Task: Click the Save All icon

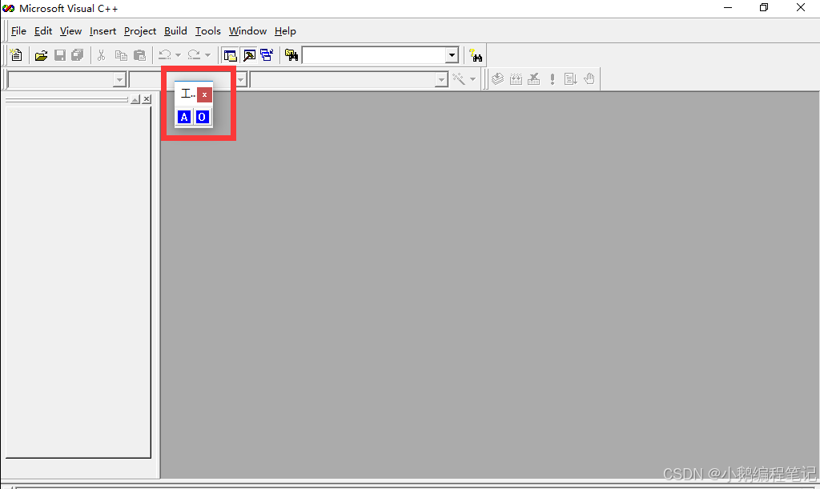Action: pyautogui.click(x=78, y=55)
